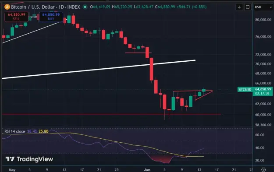Click the closing price C64,850.99
The height and width of the screenshot is (172, 274).
click(165, 7)
